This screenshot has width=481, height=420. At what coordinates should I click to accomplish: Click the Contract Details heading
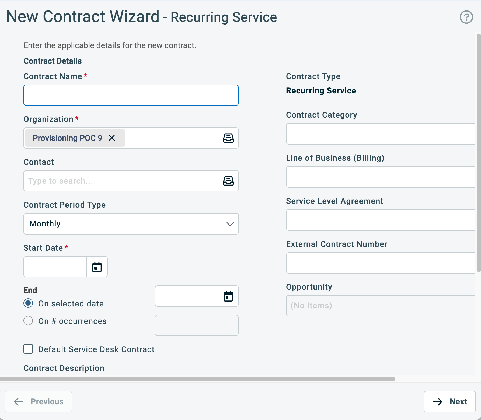(x=53, y=61)
